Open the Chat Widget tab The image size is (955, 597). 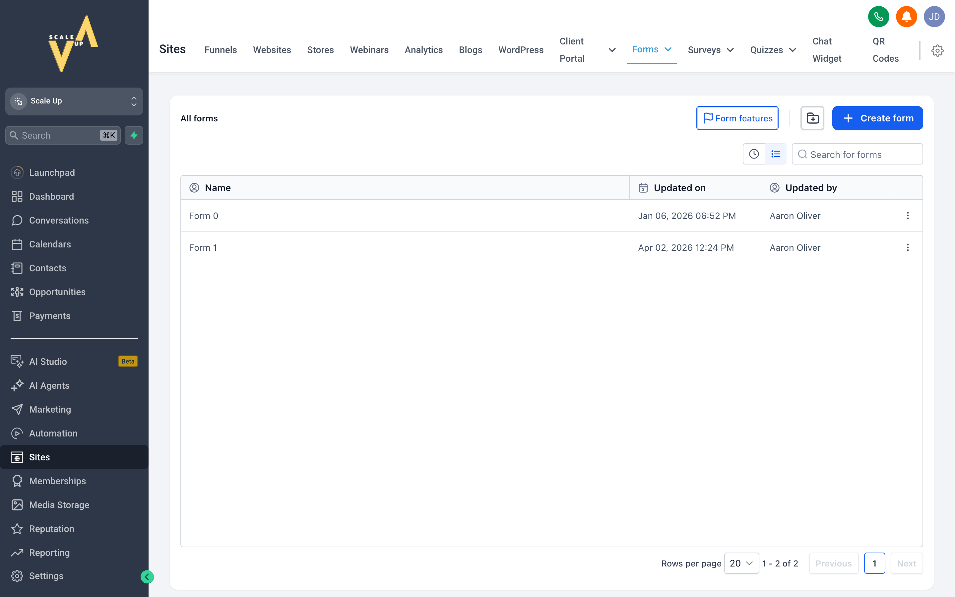827,50
